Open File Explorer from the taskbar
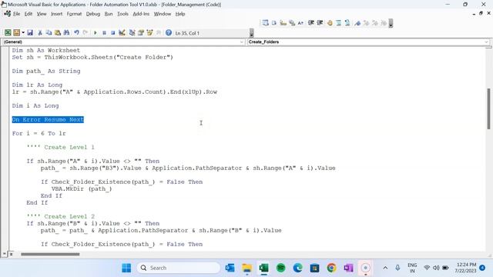Viewport: 493px width, 277px height. coord(246,268)
